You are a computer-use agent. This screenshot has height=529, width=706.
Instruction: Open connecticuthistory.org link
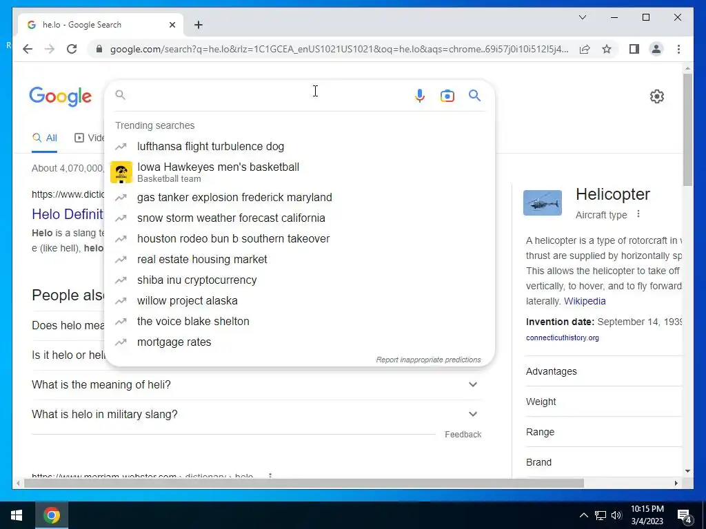click(x=563, y=338)
